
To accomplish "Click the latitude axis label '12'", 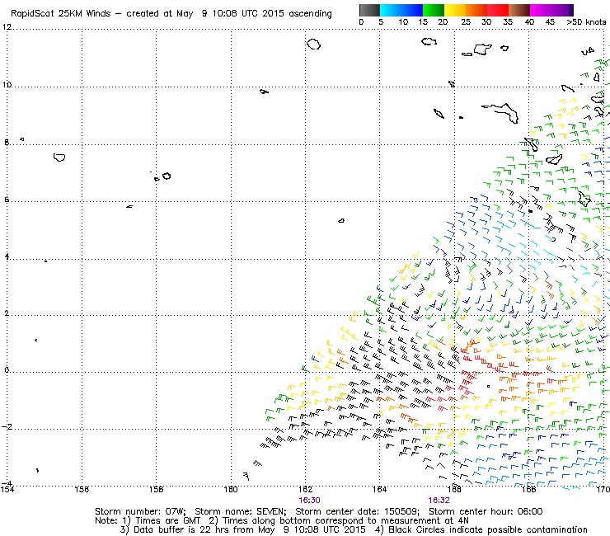I will (x=7, y=27).
